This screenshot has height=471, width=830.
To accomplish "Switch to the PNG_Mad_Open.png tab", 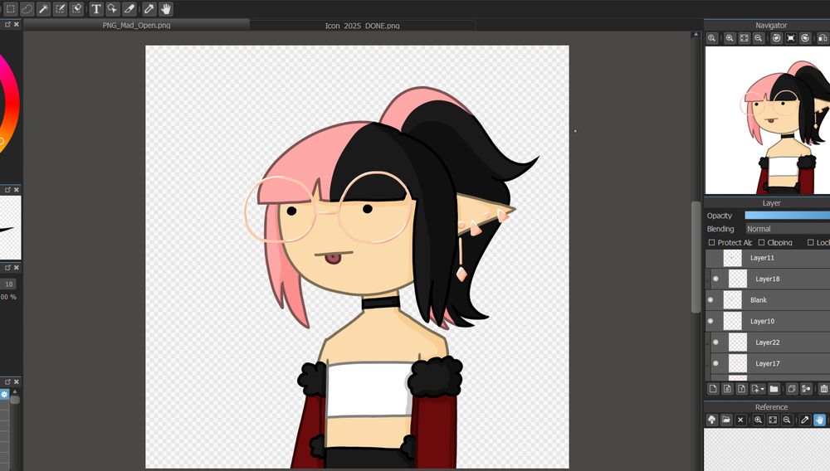I will 137,25.
